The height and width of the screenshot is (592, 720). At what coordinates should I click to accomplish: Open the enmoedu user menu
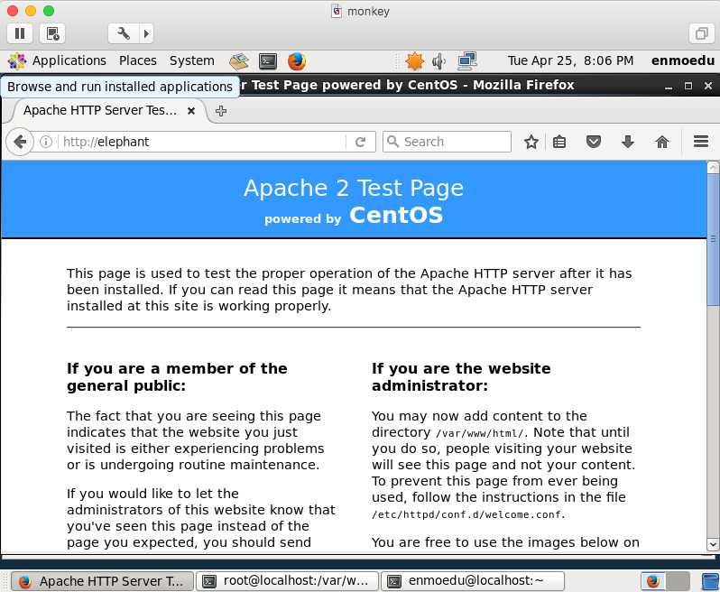pos(682,60)
